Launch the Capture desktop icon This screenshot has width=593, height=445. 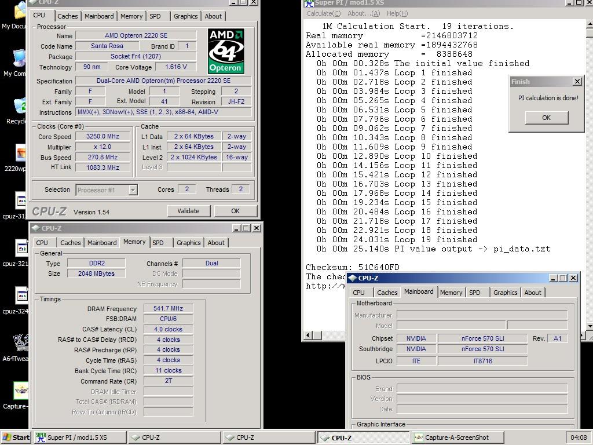coord(21,391)
